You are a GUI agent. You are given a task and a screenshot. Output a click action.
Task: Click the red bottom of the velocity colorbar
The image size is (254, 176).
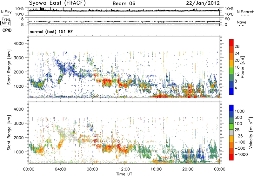(x=231, y=157)
